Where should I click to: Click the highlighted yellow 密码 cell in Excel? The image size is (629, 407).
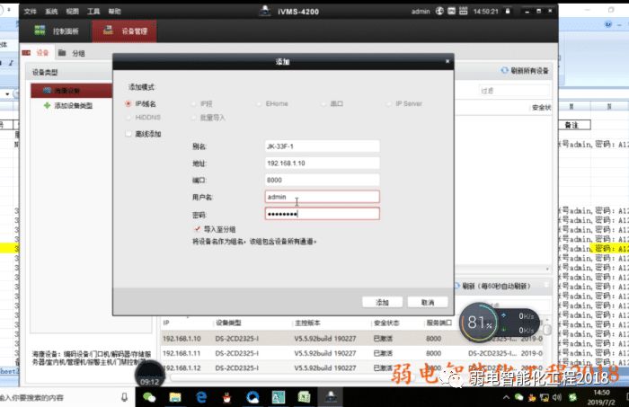pos(610,249)
